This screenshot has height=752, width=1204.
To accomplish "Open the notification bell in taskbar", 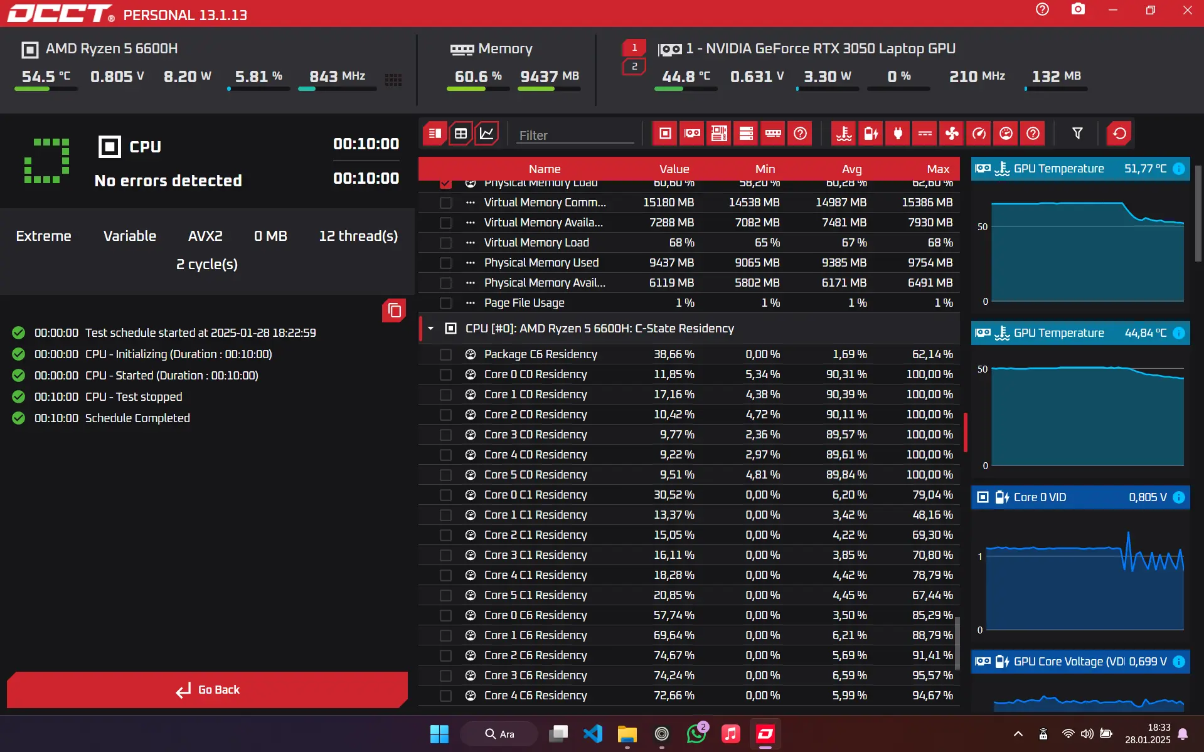I will click(x=1183, y=734).
